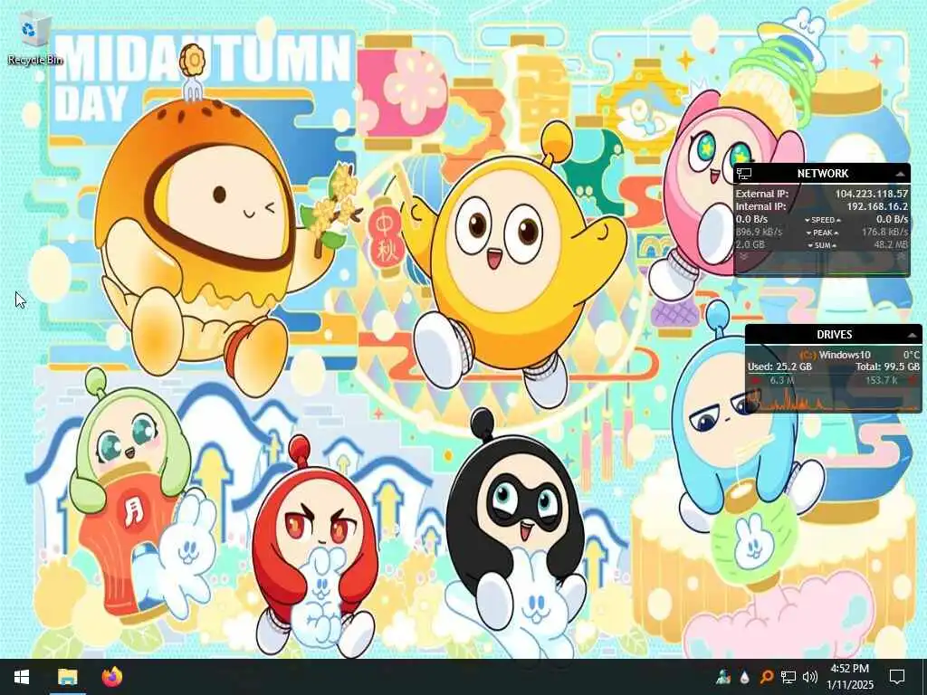Viewport: 927px width, 695px height.
Task: Open the network status tray icon
Action: click(x=788, y=677)
